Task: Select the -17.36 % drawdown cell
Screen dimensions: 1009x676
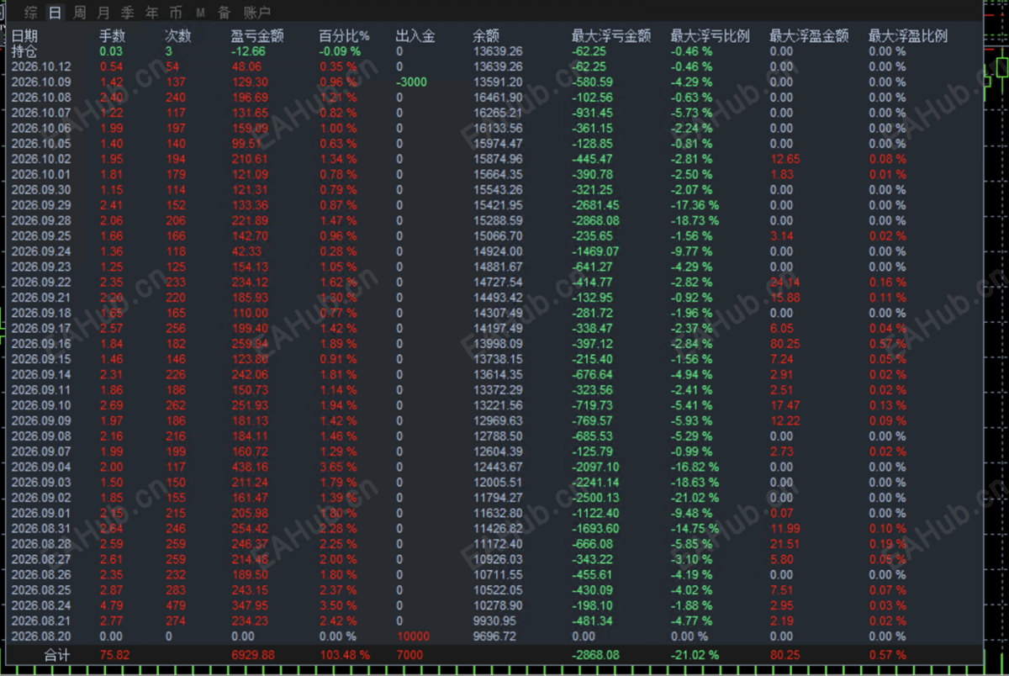Action: pyautogui.click(x=696, y=205)
